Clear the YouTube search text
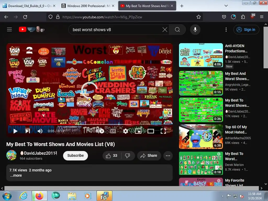This screenshot has height=201, width=268. [165, 30]
